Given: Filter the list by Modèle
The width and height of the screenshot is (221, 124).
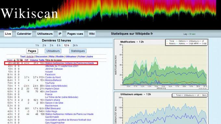Looking at the screenshot, I should pyautogui.click(x=60, y=56).
